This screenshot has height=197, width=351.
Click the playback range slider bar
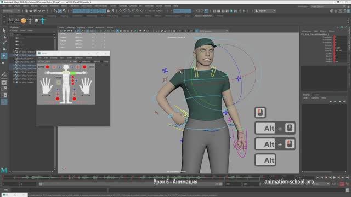pyautogui.click(x=131, y=184)
